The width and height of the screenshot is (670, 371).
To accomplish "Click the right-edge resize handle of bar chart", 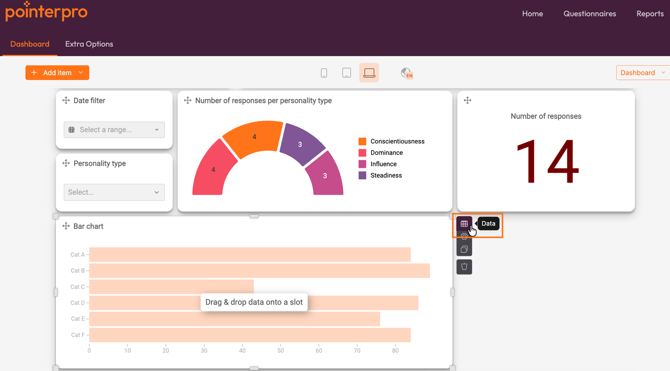I will (452, 292).
